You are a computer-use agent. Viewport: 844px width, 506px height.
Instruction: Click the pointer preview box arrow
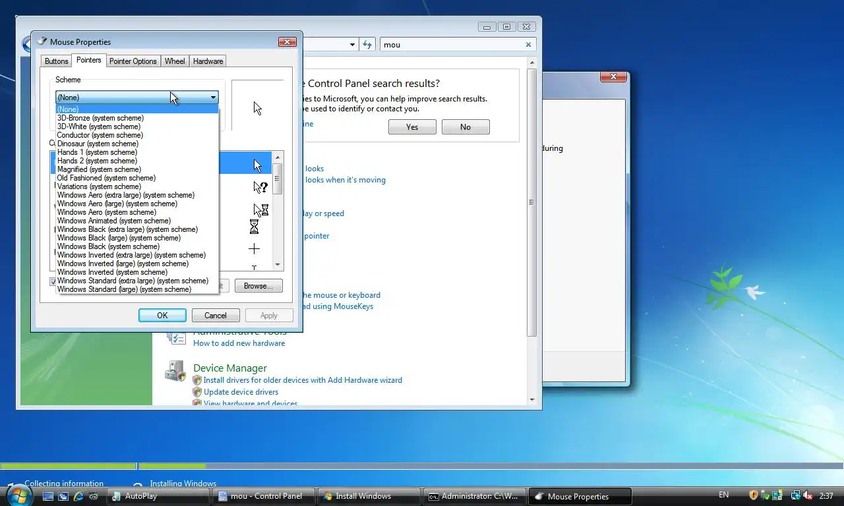pyautogui.click(x=257, y=108)
